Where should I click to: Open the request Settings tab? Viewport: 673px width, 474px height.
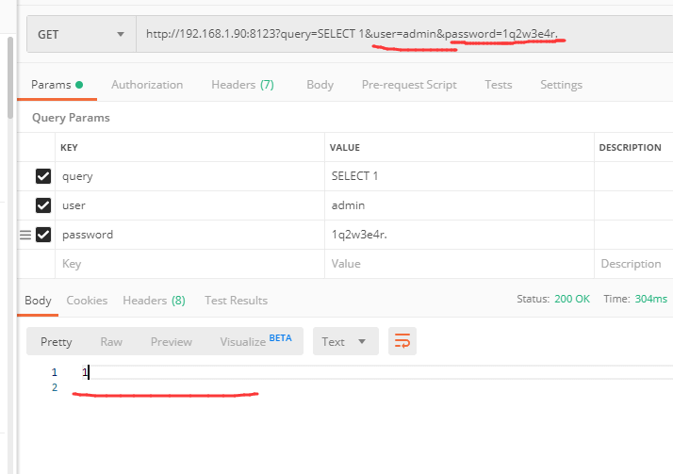(x=561, y=85)
